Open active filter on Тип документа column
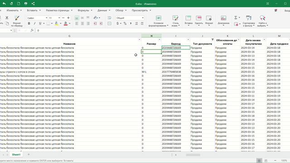The width and height of the screenshot is (290, 163). (213, 39)
